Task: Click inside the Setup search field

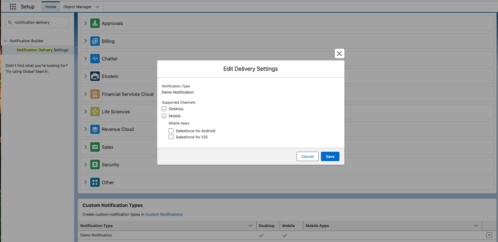Action: click(x=37, y=22)
